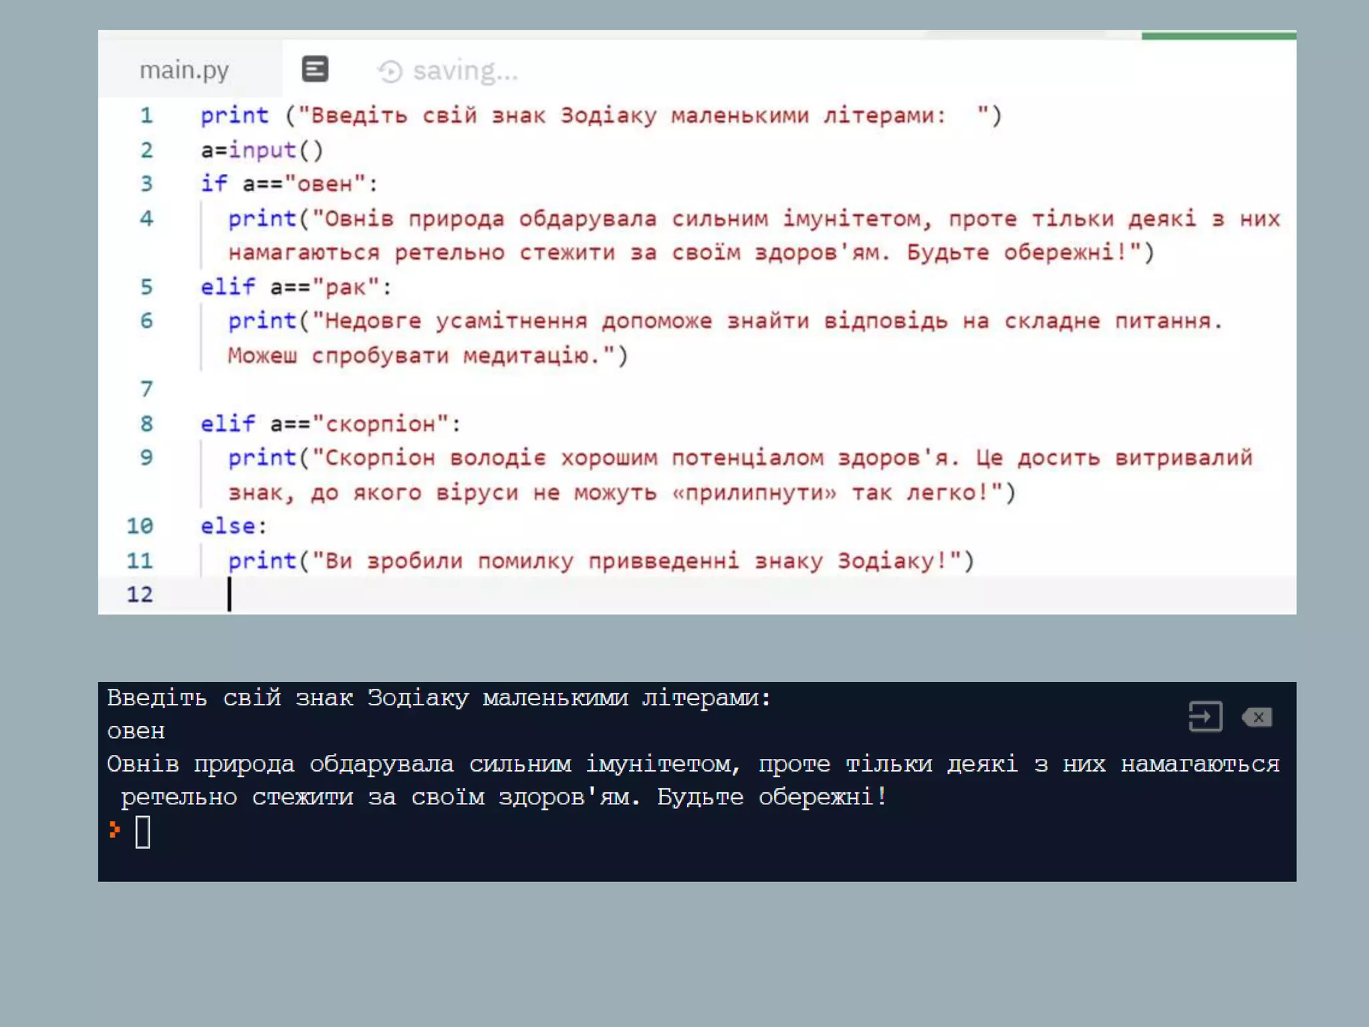Image resolution: width=1369 pixels, height=1027 pixels.
Task: Place cursor on the a=input() line
Action: click(x=262, y=150)
